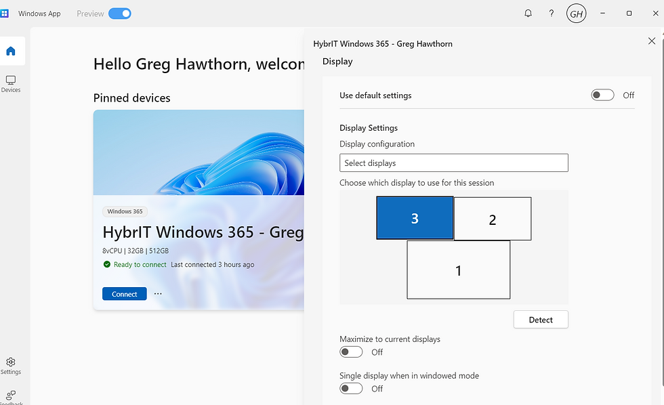The height and width of the screenshot is (405, 664).
Task: Select display 1 in the layout
Action: (459, 270)
